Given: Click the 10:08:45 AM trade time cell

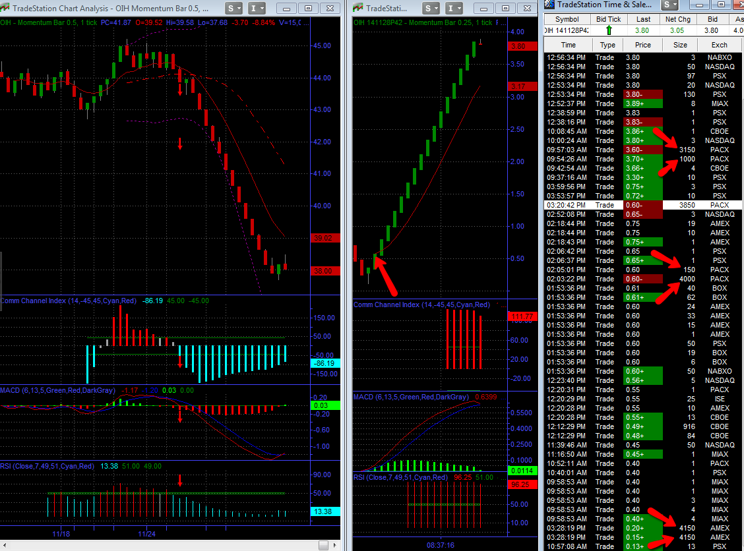Looking at the screenshot, I should click(x=567, y=131).
